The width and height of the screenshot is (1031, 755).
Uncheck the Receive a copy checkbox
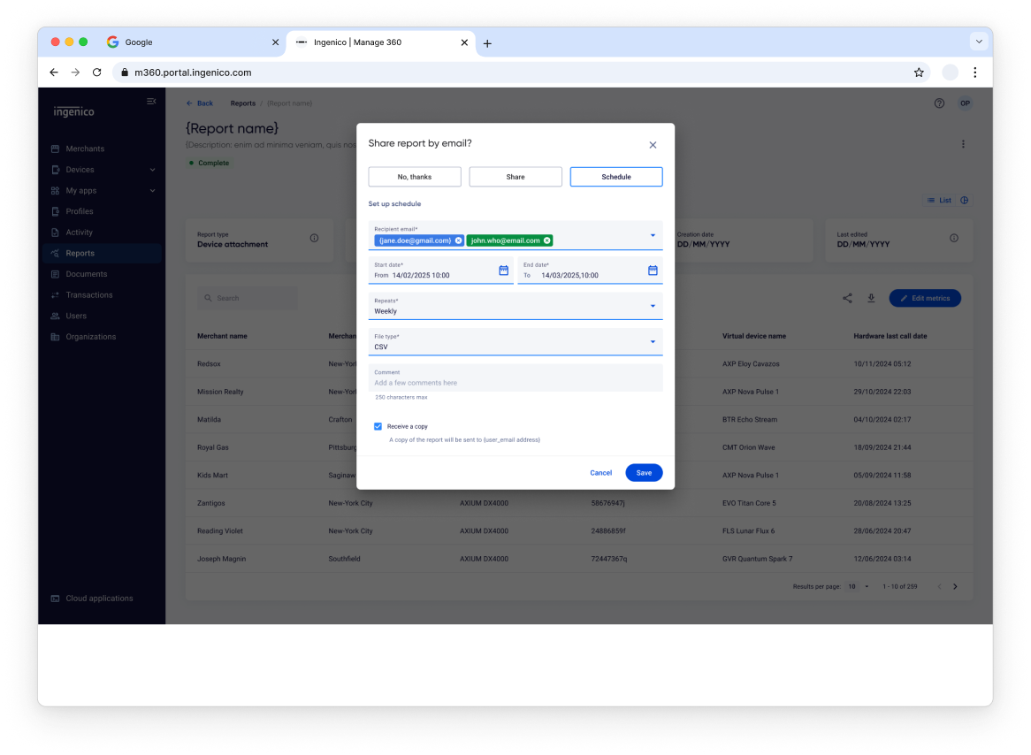coord(378,426)
